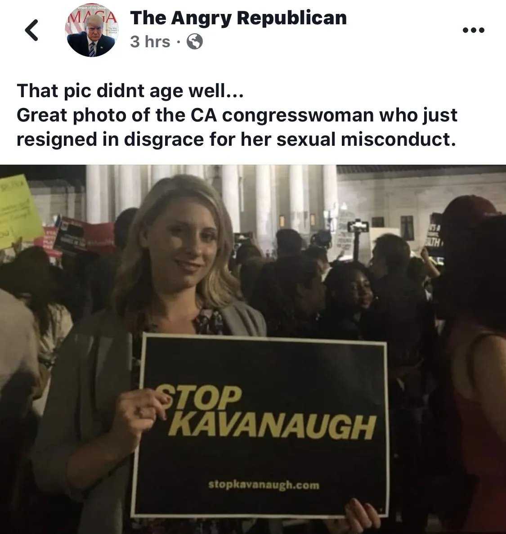Tap the stopkavanaugh.com address on the sign
Viewport: 506px width, 534px height.
pos(264,484)
